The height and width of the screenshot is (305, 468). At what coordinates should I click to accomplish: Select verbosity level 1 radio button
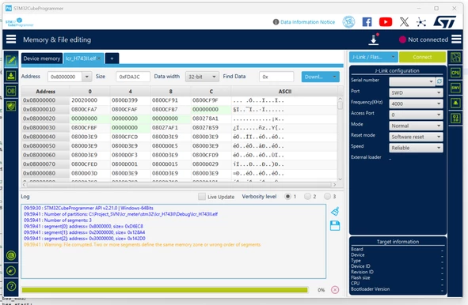click(x=287, y=197)
